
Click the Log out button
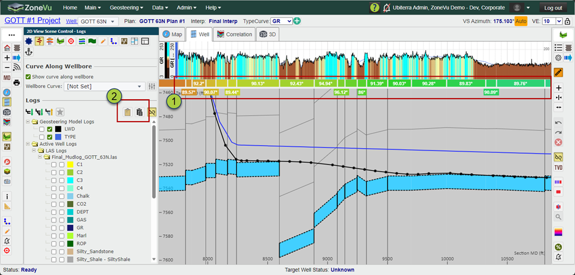click(x=553, y=8)
